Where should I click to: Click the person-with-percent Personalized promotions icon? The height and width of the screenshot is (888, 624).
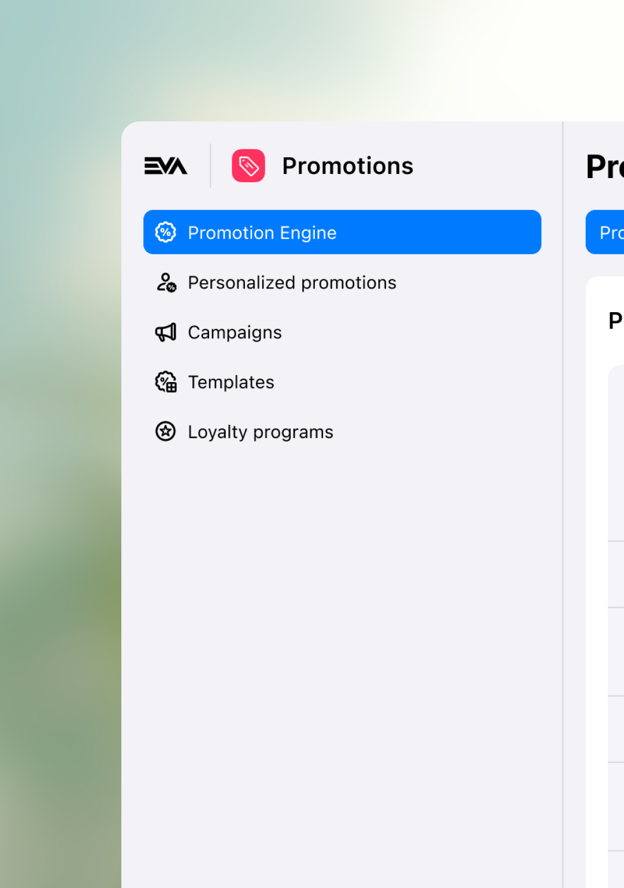(166, 282)
